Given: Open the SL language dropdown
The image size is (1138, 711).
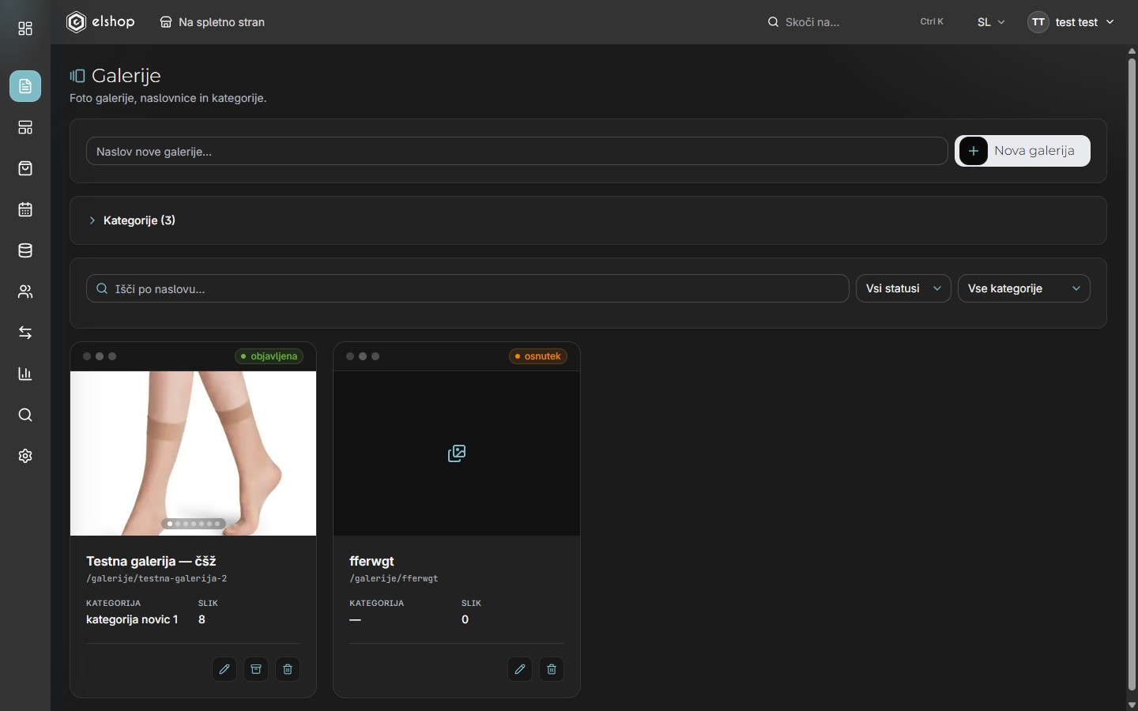Looking at the screenshot, I should [x=991, y=22].
